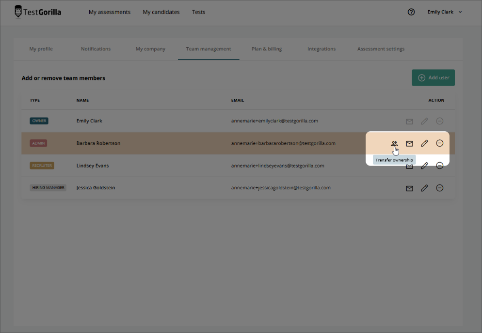
Task: Click the TestGorilla logo
Action: tap(38, 12)
